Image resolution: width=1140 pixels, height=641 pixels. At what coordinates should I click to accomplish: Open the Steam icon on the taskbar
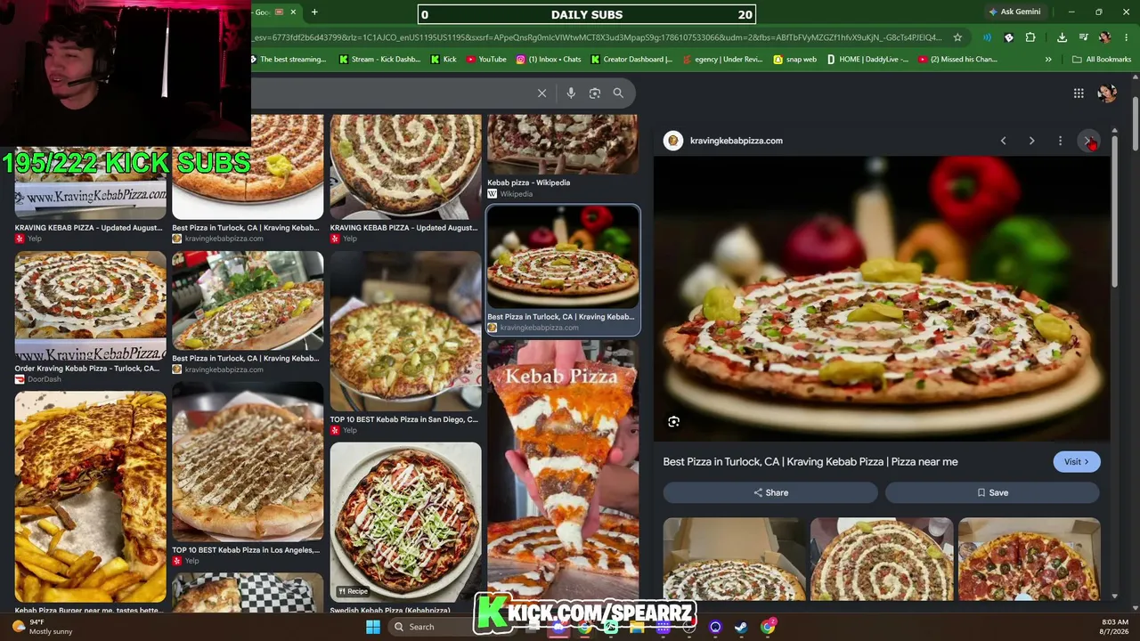[x=740, y=627]
